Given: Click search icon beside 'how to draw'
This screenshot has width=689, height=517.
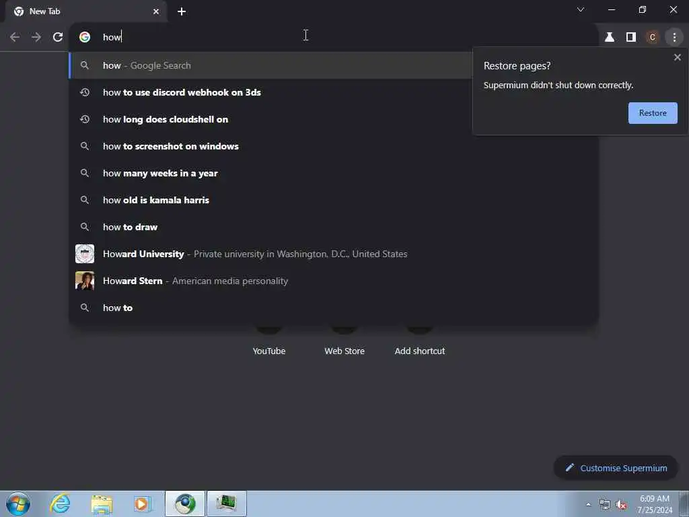Looking at the screenshot, I should 85,227.
